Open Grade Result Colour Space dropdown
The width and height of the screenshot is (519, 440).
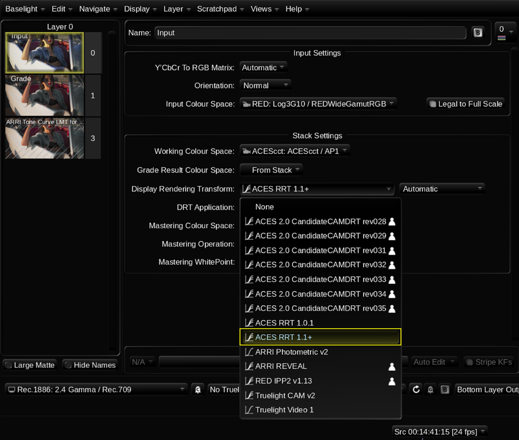coord(271,170)
